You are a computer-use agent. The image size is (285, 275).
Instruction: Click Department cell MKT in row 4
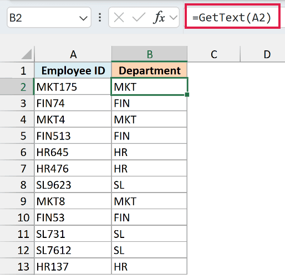click(150, 120)
